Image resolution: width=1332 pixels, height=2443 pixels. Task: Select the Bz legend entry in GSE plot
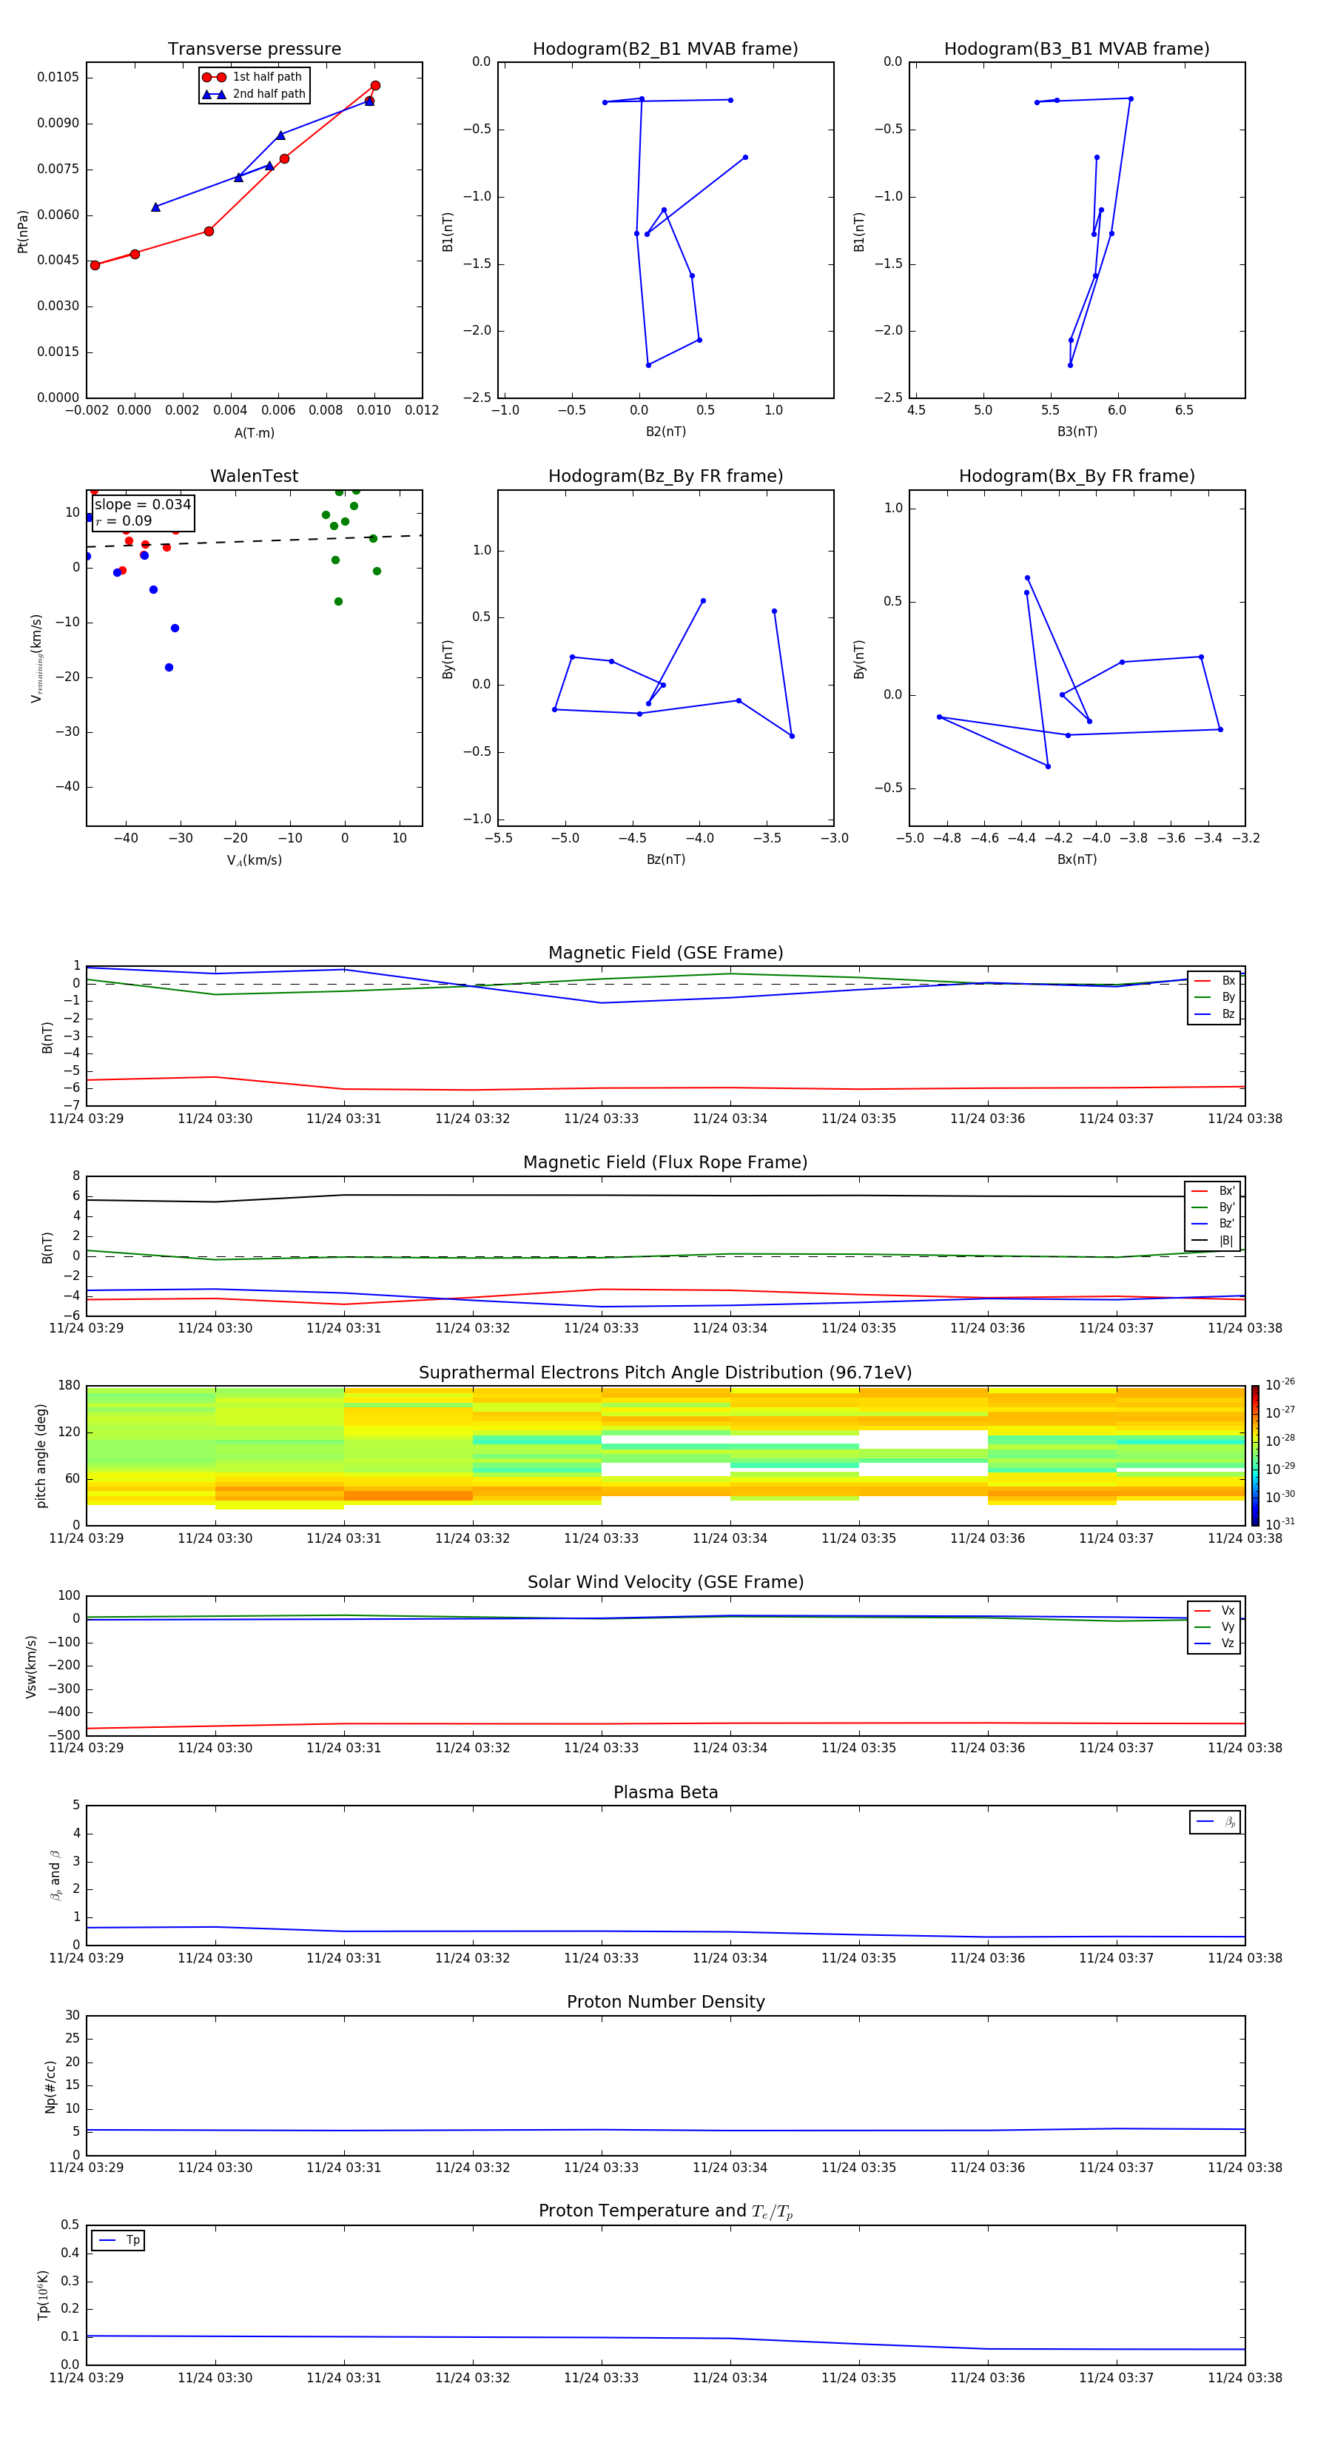coord(1214,1015)
